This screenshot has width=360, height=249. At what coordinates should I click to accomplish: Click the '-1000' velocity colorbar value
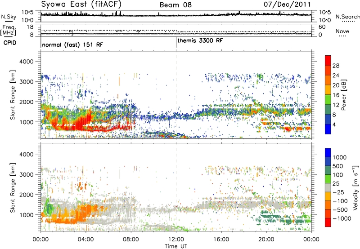click(x=342, y=218)
